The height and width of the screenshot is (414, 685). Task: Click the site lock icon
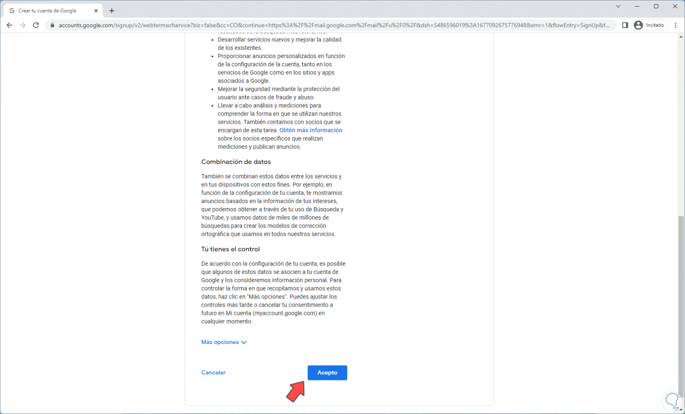(52, 25)
